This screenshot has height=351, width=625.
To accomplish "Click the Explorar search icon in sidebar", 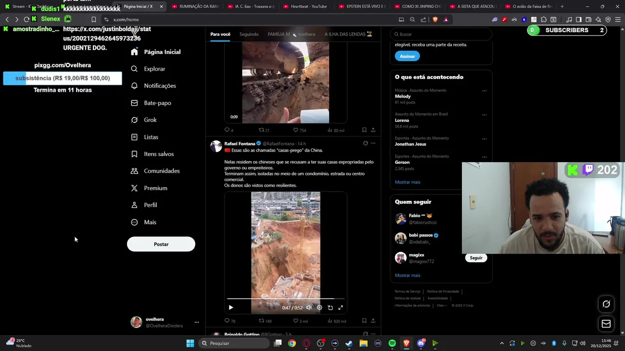I will pos(134,69).
